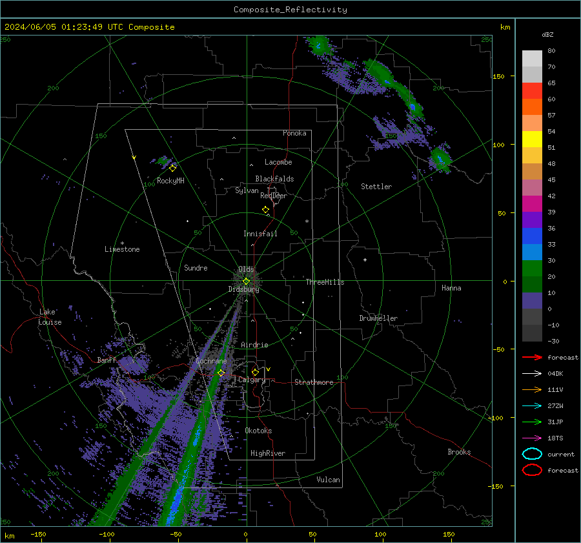Pick the light gray 80 dBZ swatch

coord(532,58)
